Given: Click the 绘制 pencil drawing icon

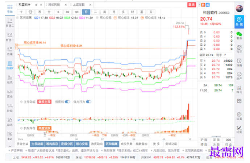Looking at the screenshot, I should (x=239, y=129).
